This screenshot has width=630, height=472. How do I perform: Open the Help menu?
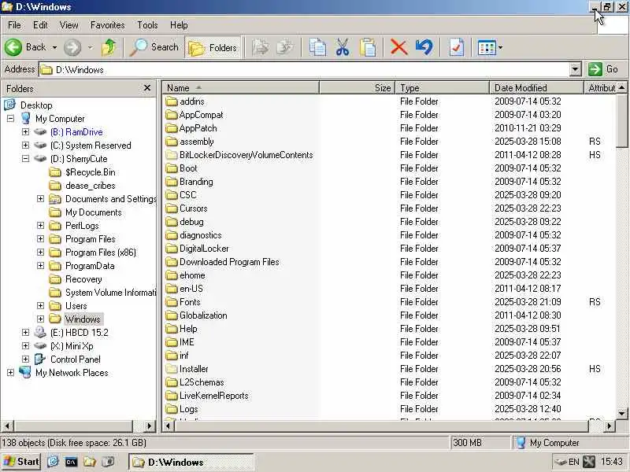(179, 25)
